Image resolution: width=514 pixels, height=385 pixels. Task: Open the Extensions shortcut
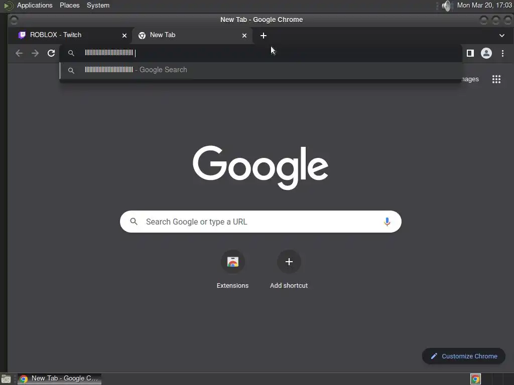tap(233, 262)
